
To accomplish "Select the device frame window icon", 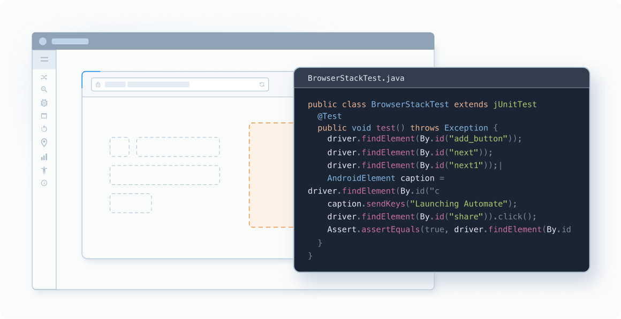I will (x=44, y=116).
